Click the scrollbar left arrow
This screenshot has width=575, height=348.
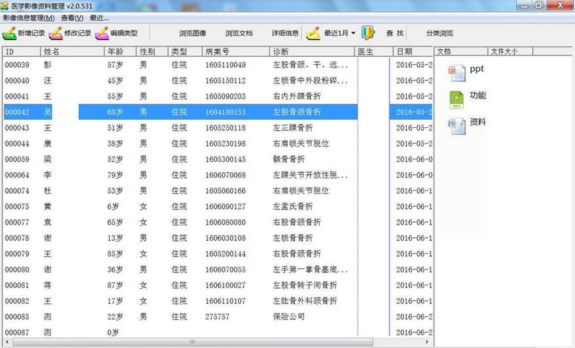7,342
